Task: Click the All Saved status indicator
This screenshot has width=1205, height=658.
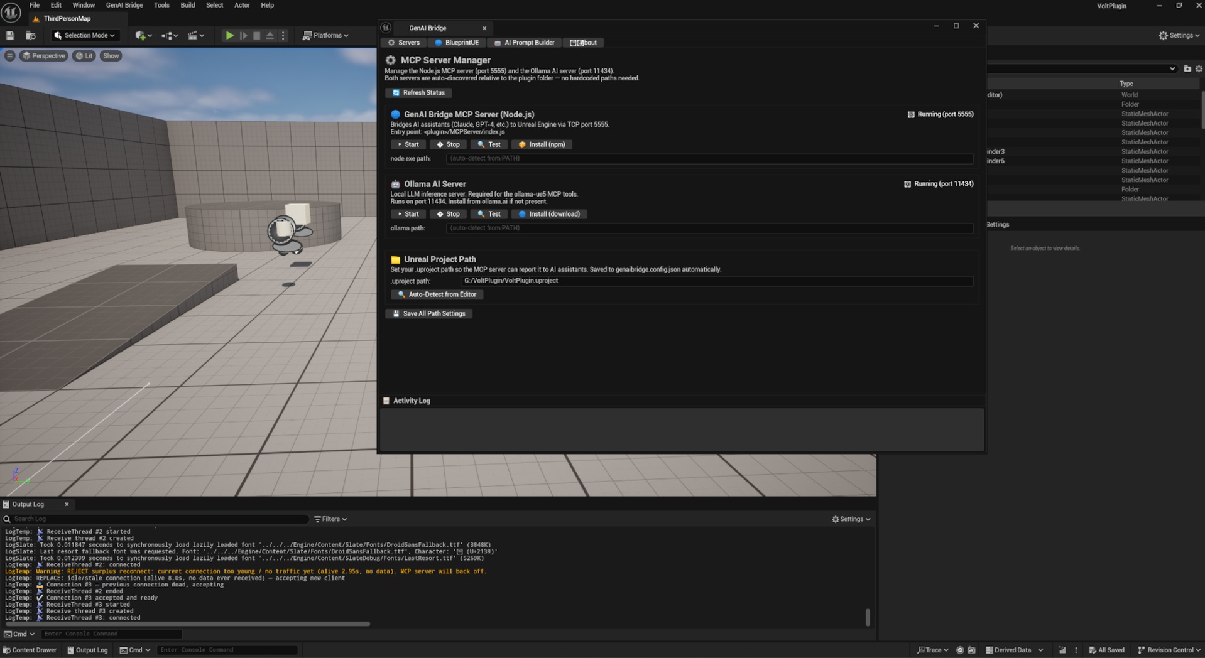Action: click(1106, 650)
